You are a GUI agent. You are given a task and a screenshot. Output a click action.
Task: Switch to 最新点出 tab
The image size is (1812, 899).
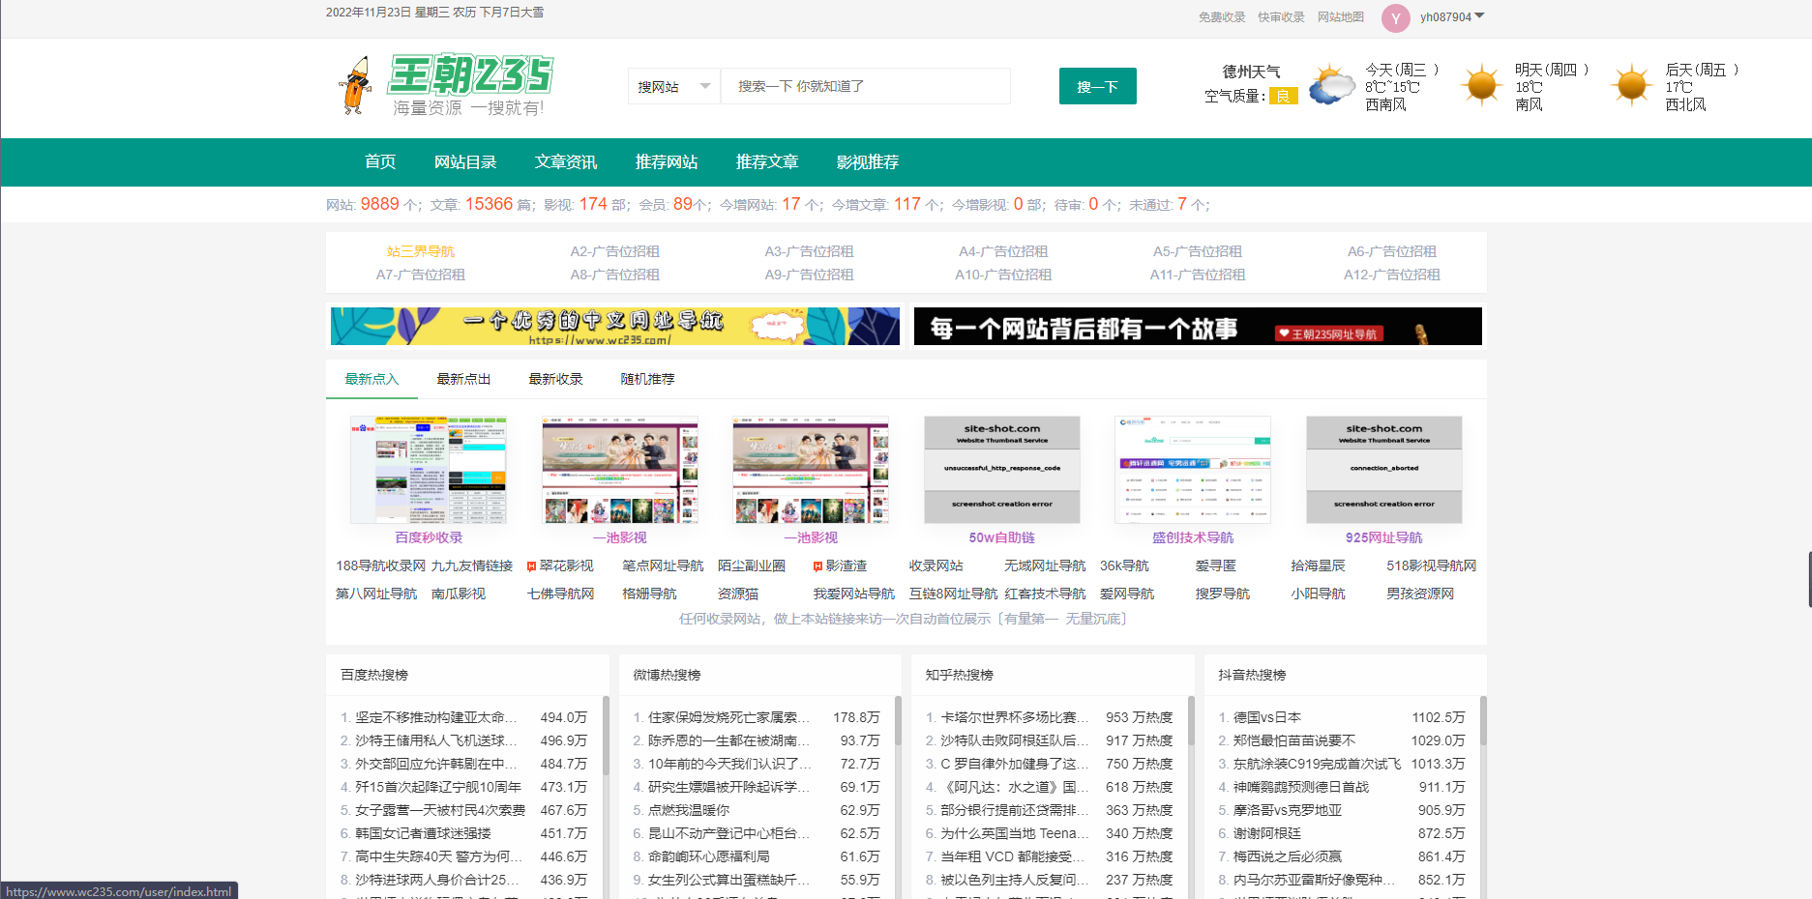pos(463,379)
